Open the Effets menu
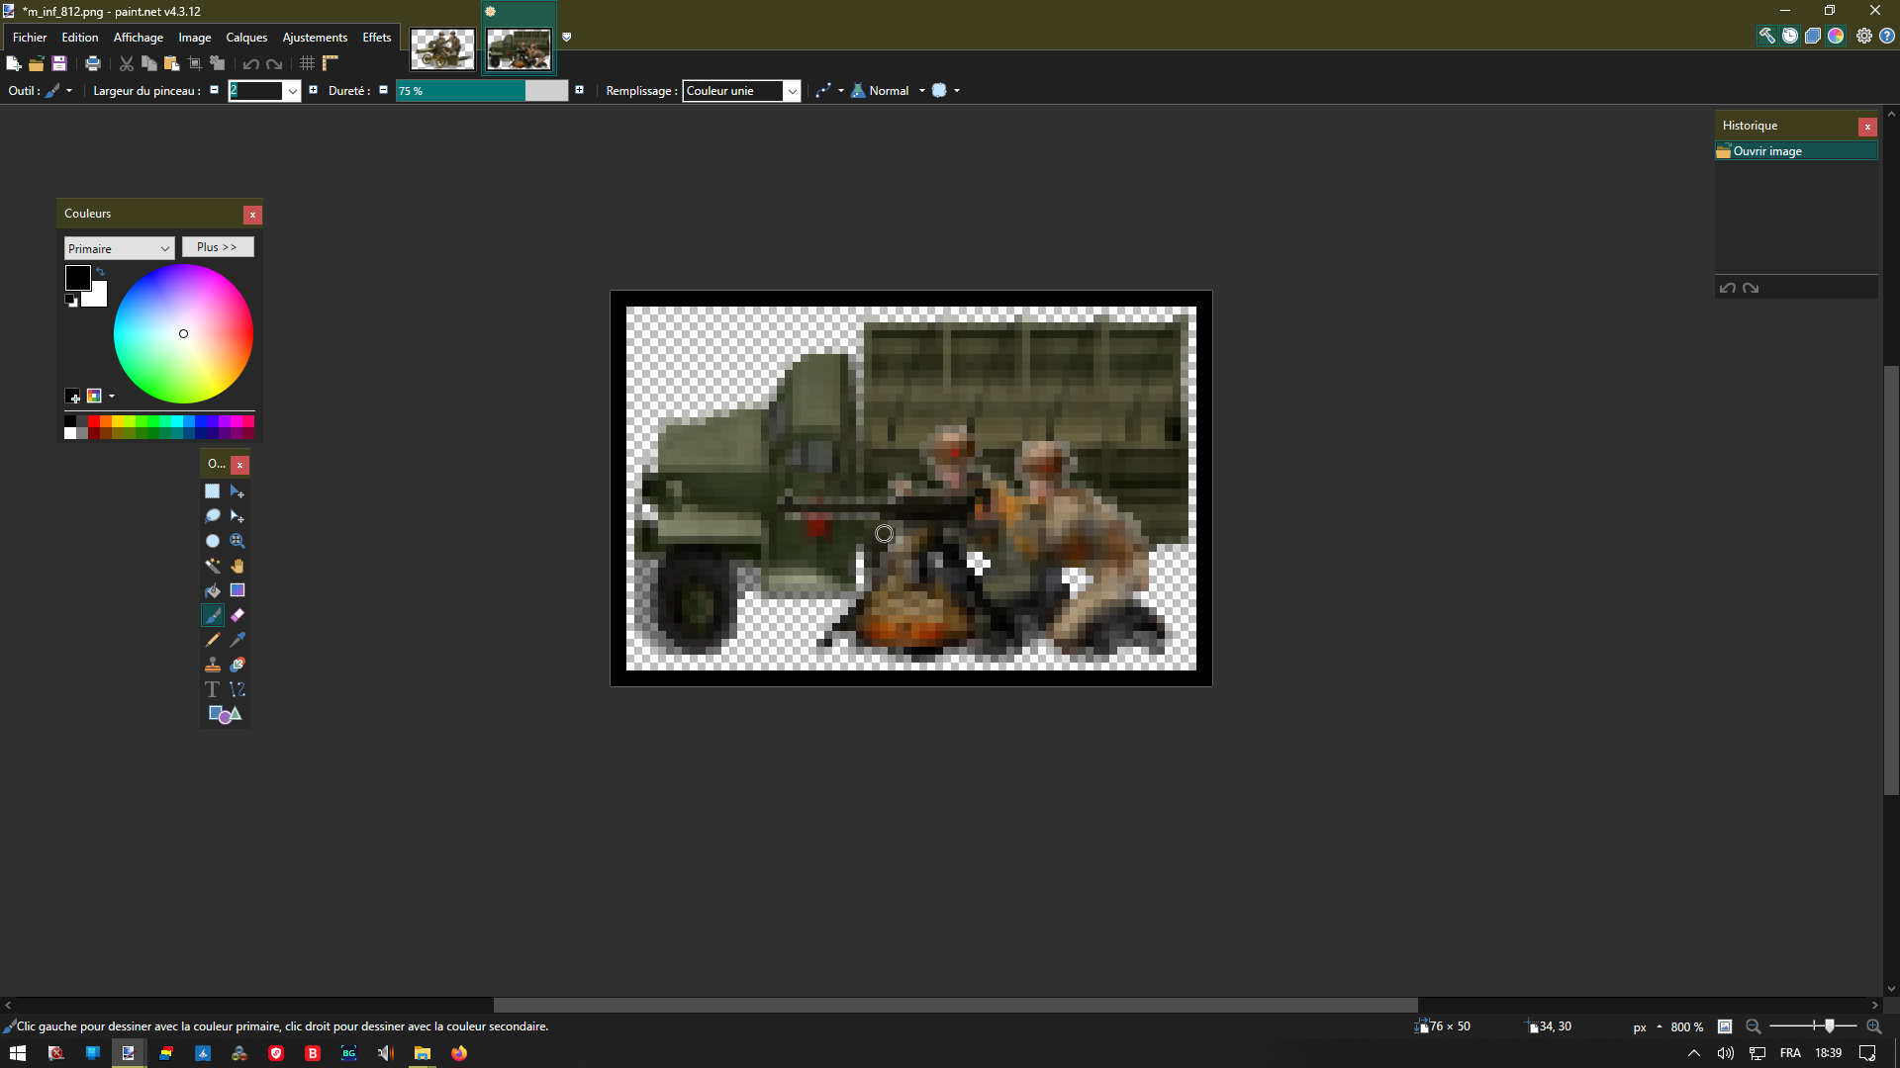The image size is (1900, 1068). coord(377,37)
